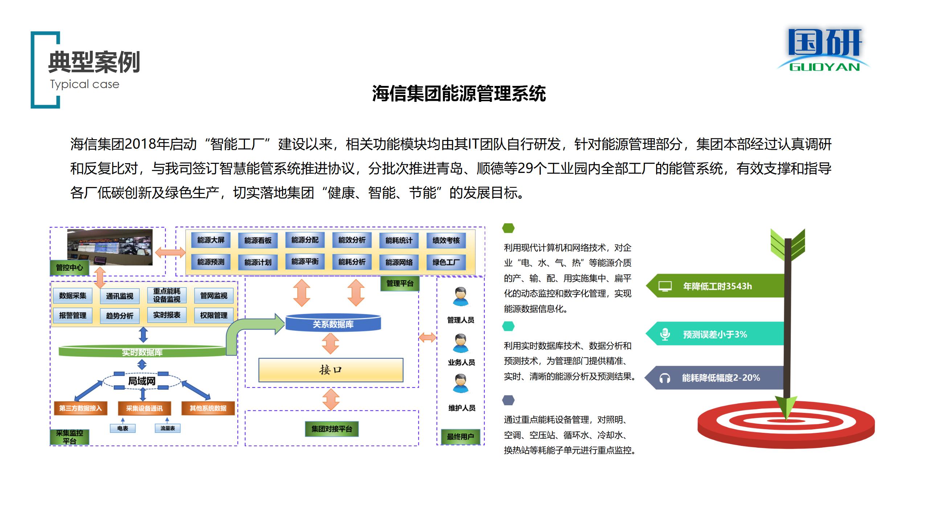Image resolution: width=929 pixels, height=522 pixels.
Task: Click the 管理人员 user avatar
Action: click(461, 297)
